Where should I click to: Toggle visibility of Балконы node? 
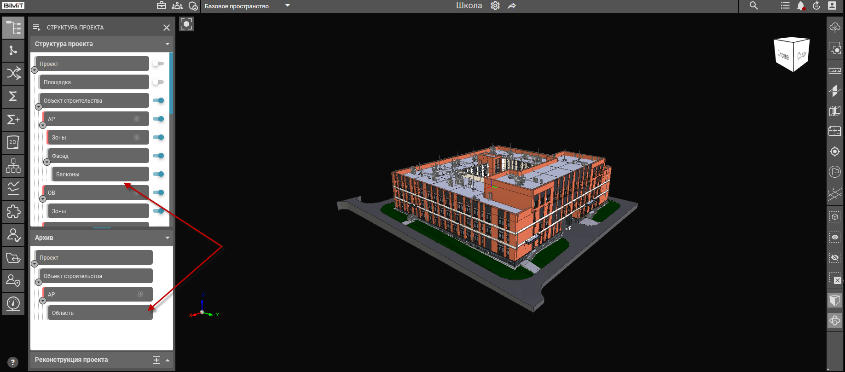tap(158, 174)
